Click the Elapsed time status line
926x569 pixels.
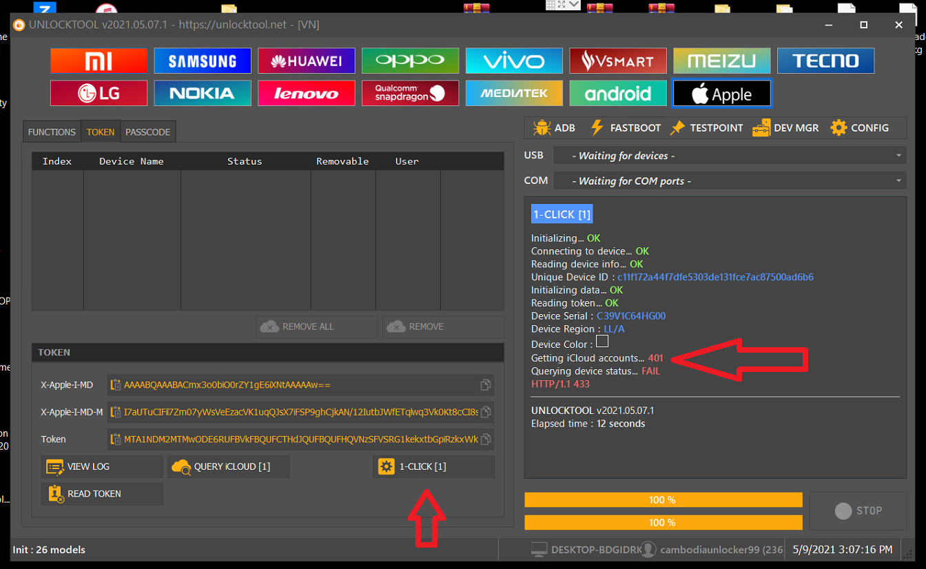point(588,424)
